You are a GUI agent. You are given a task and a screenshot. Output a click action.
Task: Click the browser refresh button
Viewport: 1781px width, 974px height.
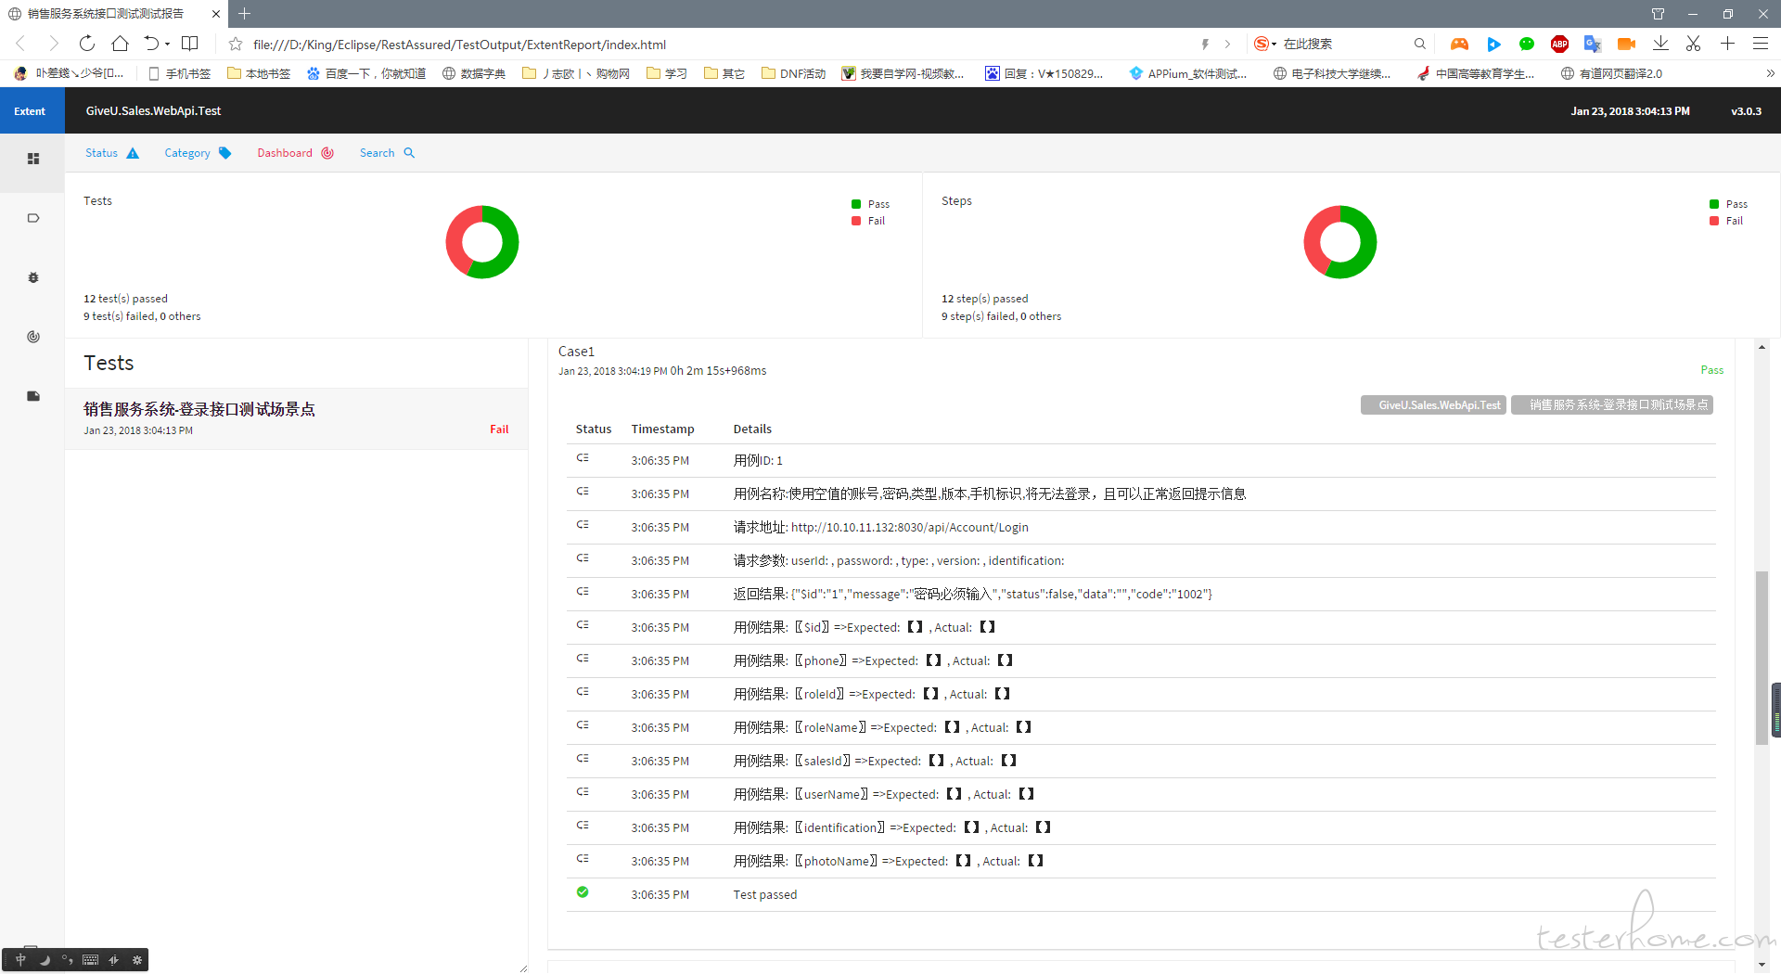(x=87, y=44)
